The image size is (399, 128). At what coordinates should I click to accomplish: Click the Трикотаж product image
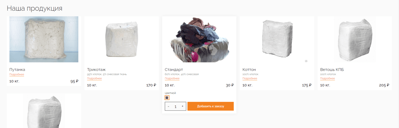click(x=121, y=39)
